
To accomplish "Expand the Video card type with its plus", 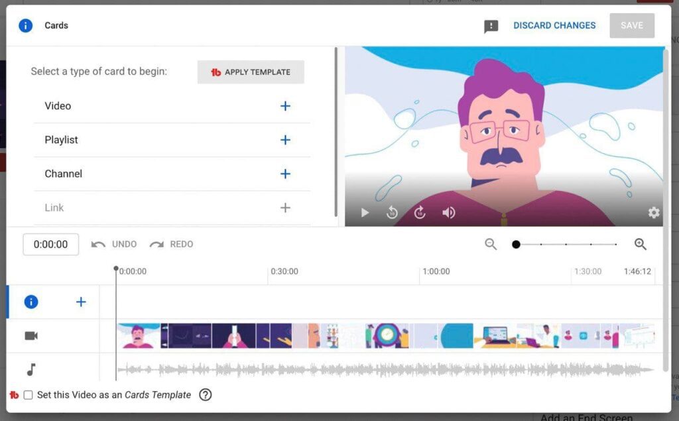I will (285, 105).
